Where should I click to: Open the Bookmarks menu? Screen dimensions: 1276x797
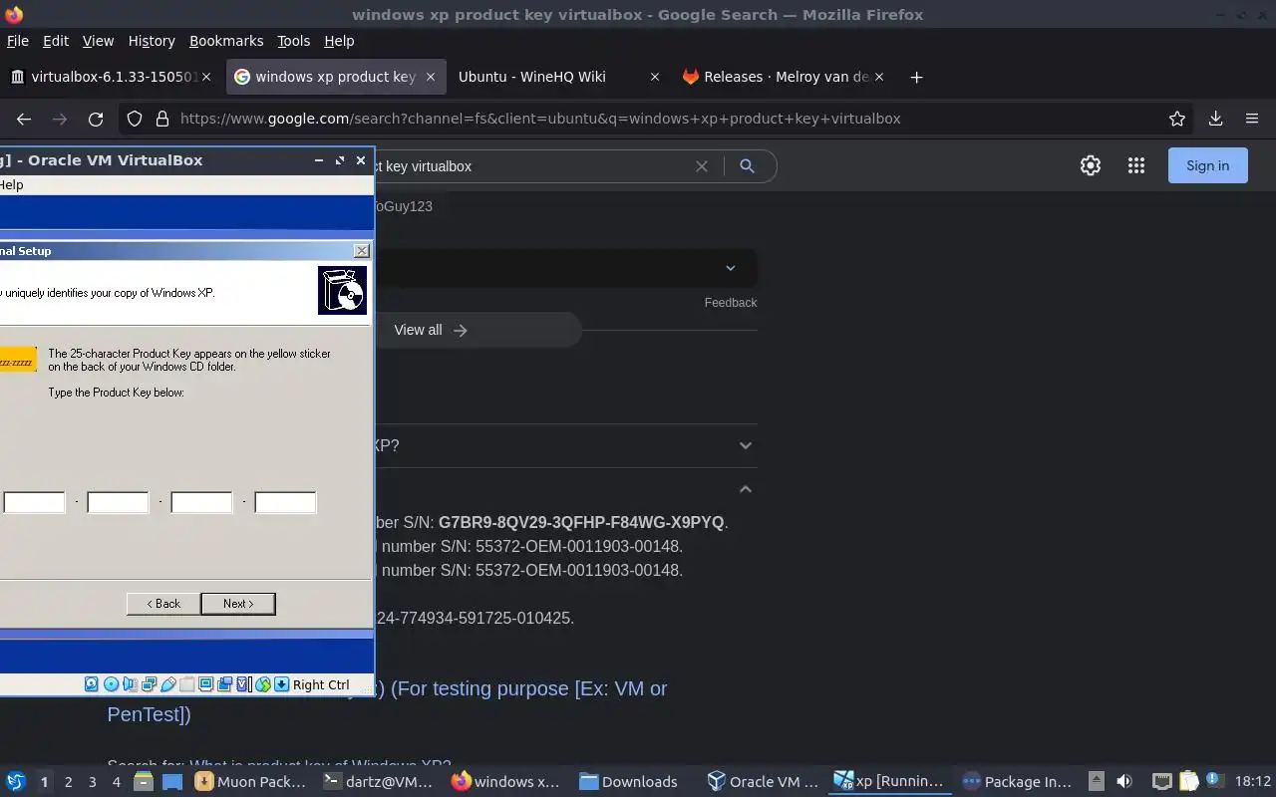[226, 41]
